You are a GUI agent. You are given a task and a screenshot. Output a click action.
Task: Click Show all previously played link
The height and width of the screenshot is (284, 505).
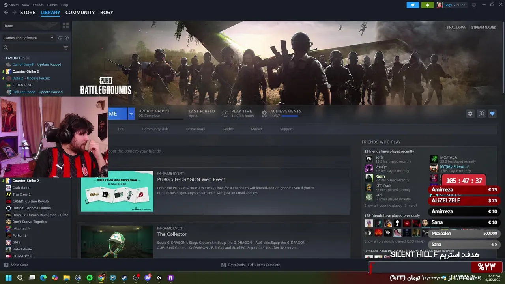tap(394, 241)
